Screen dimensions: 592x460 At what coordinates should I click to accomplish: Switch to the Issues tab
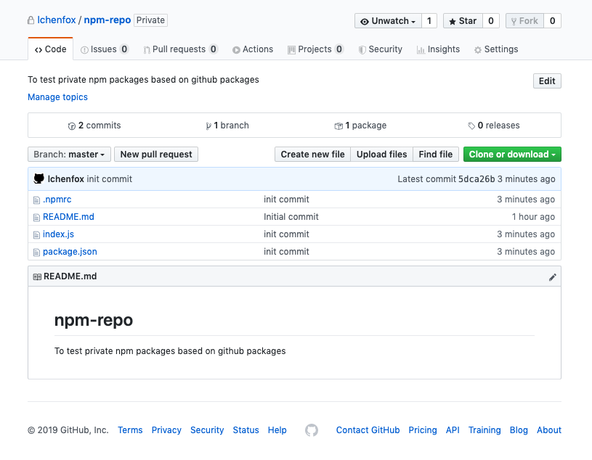[105, 49]
